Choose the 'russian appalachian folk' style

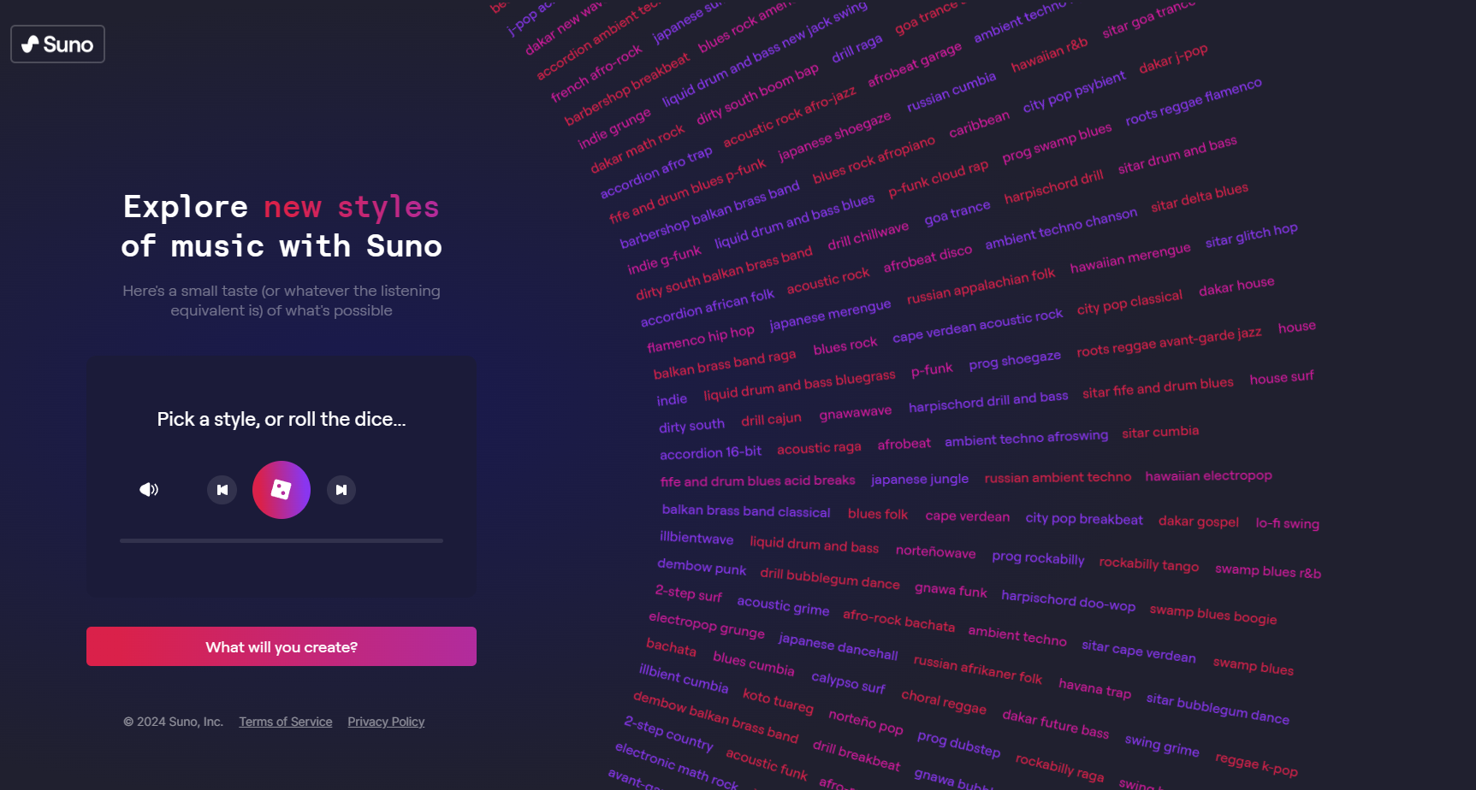tap(981, 286)
